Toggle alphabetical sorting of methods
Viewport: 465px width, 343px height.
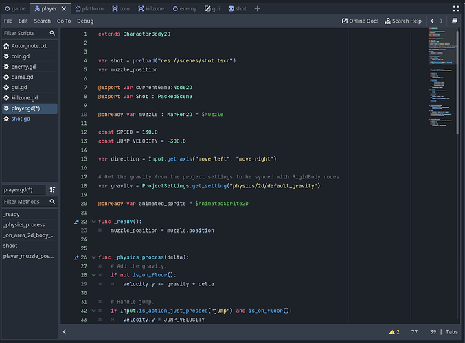point(52,189)
